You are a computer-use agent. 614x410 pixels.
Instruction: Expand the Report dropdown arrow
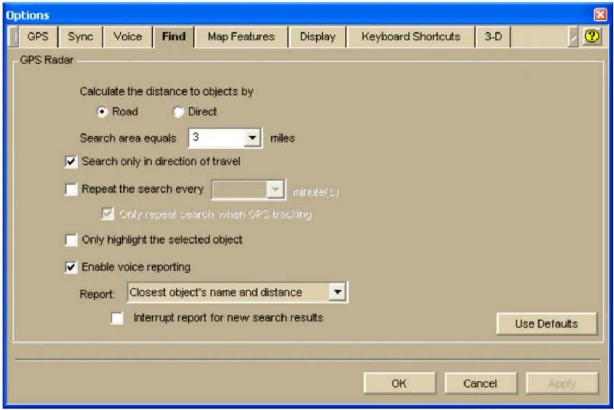click(337, 292)
